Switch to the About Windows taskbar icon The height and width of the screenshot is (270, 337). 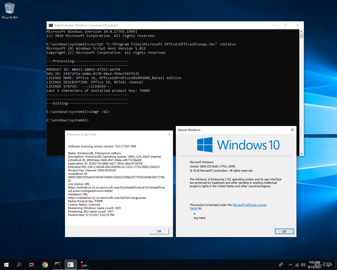[71, 265]
